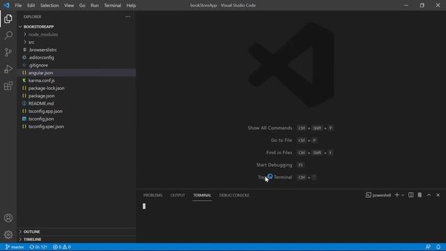Viewport: 446px width, 251px height.
Task: Open the README.md file
Action: (76, 103)
